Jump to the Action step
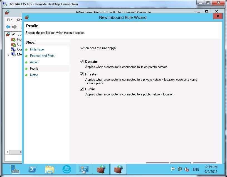This screenshot has width=227, height=177. point(34,62)
